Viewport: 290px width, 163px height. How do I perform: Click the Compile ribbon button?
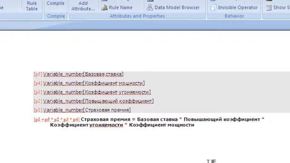pos(55,3)
